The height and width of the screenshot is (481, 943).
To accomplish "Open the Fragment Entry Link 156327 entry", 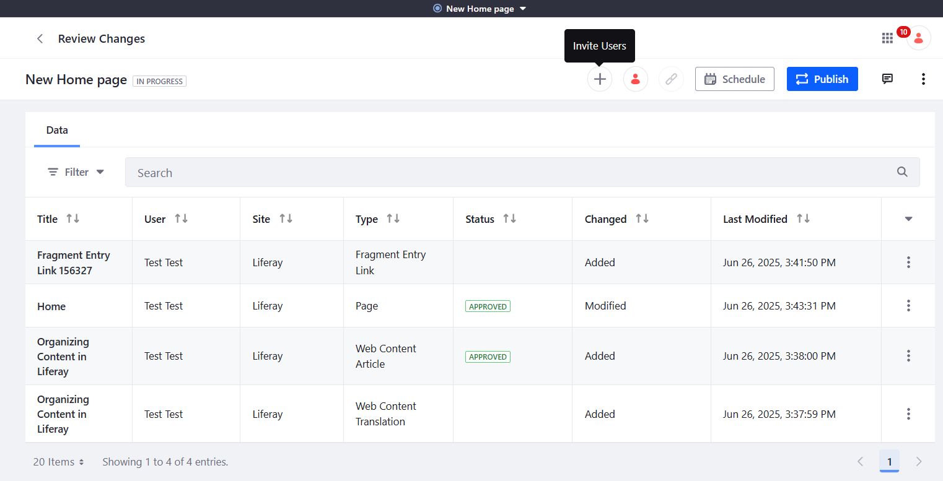I will point(74,262).
